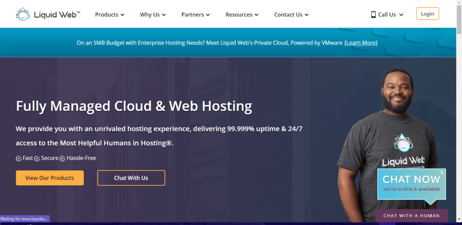The height and width of the screenshot is (225, 462).
Task: Expand the Why Us chevron
Action: 164,15
